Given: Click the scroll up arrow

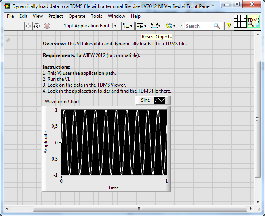Looking at the screenshot, I should click(x=258, y=34).
